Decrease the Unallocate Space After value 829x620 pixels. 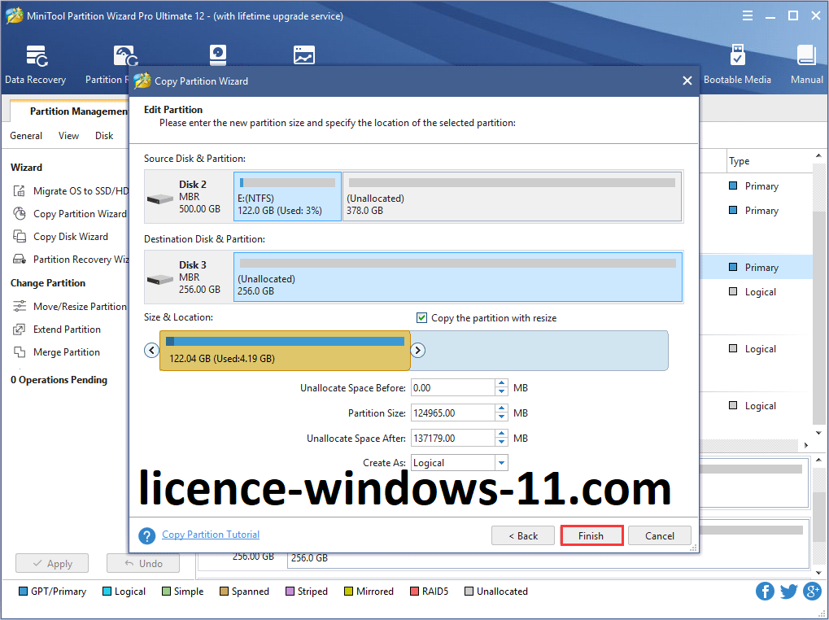pos(501,442)
